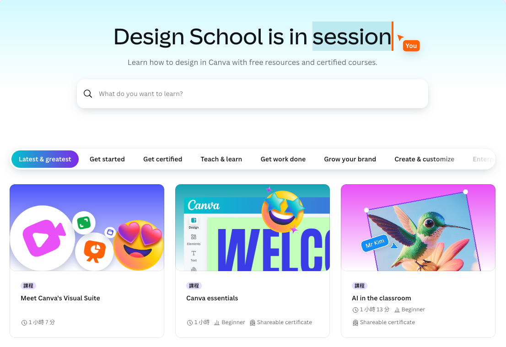Click the search magnifier icon
Image resolution: width=506 pixels, height=347 pixels.
(88, 94)
